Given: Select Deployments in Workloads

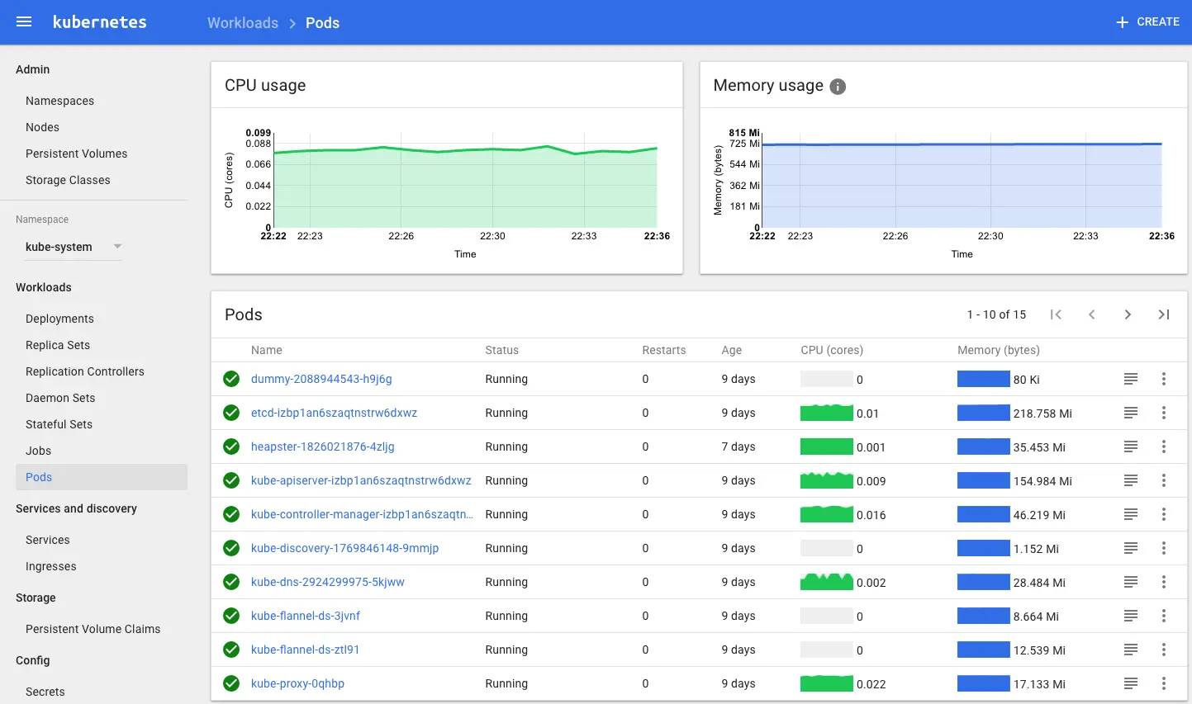Looking at the screenshot, I should point(59,319).
